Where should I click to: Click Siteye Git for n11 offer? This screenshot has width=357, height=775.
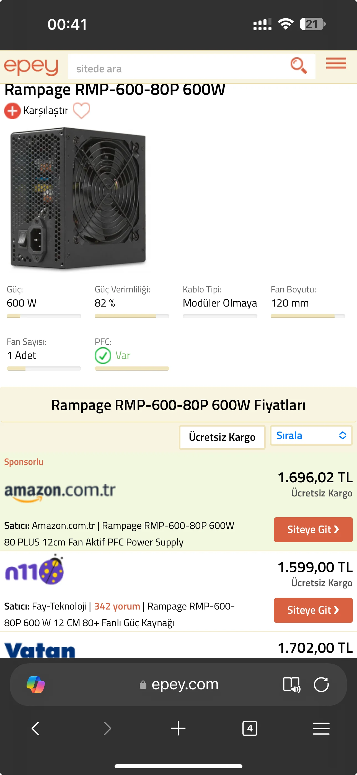tap(313, 610)
